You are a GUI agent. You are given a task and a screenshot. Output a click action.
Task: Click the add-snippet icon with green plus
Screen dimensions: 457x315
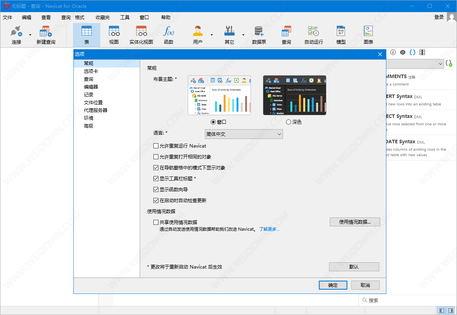[449, 63]
